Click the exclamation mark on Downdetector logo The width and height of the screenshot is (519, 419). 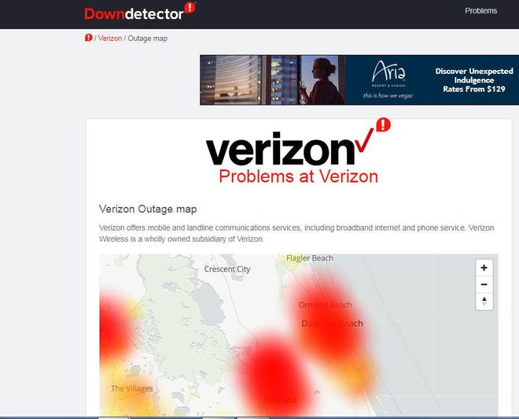coord(190,7)
